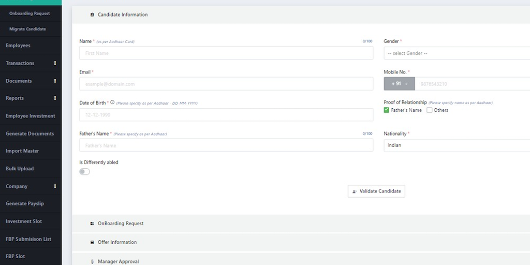Image resolution: width=530 pixels, height=265 pixels.
Task: Click the Date of Birth info icon
Action: (112, 102)
